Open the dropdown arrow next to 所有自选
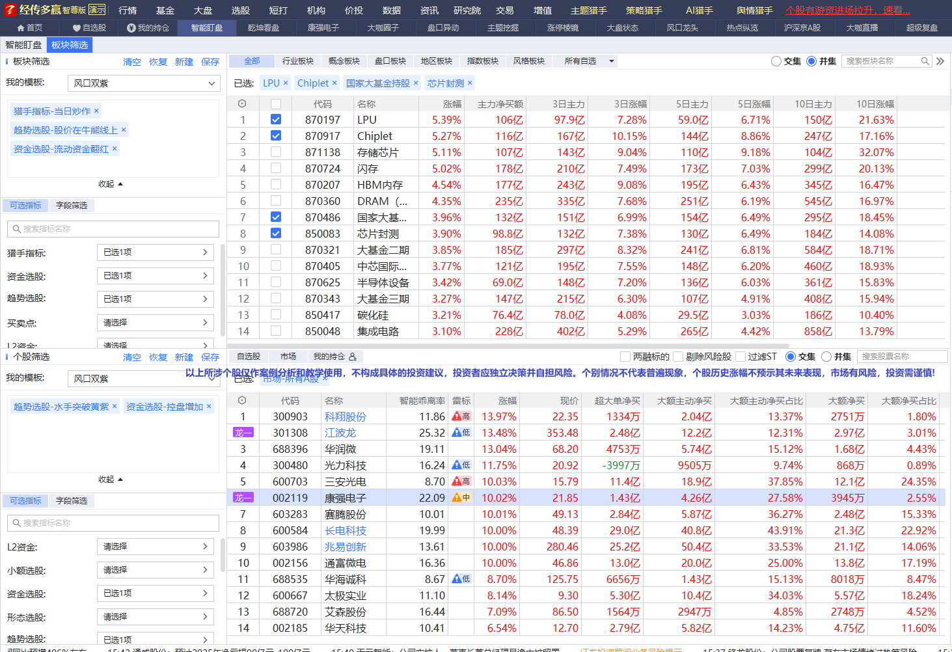 [611, 61]
